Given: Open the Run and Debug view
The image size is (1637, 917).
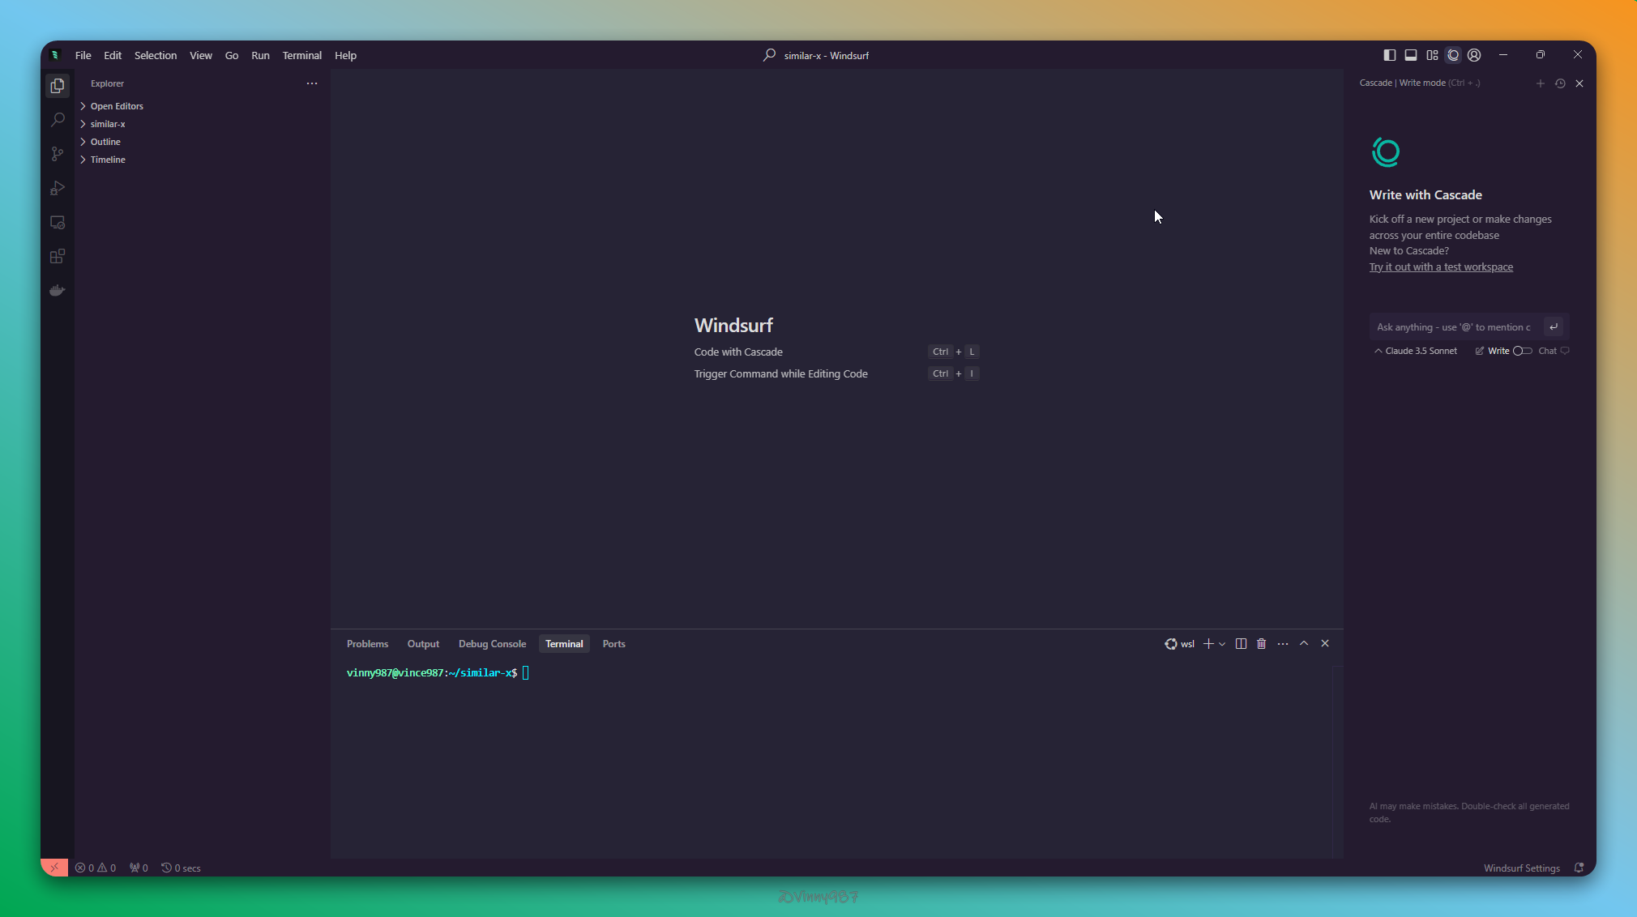Looking at the screenshot, I should click(x=58, y=188).
